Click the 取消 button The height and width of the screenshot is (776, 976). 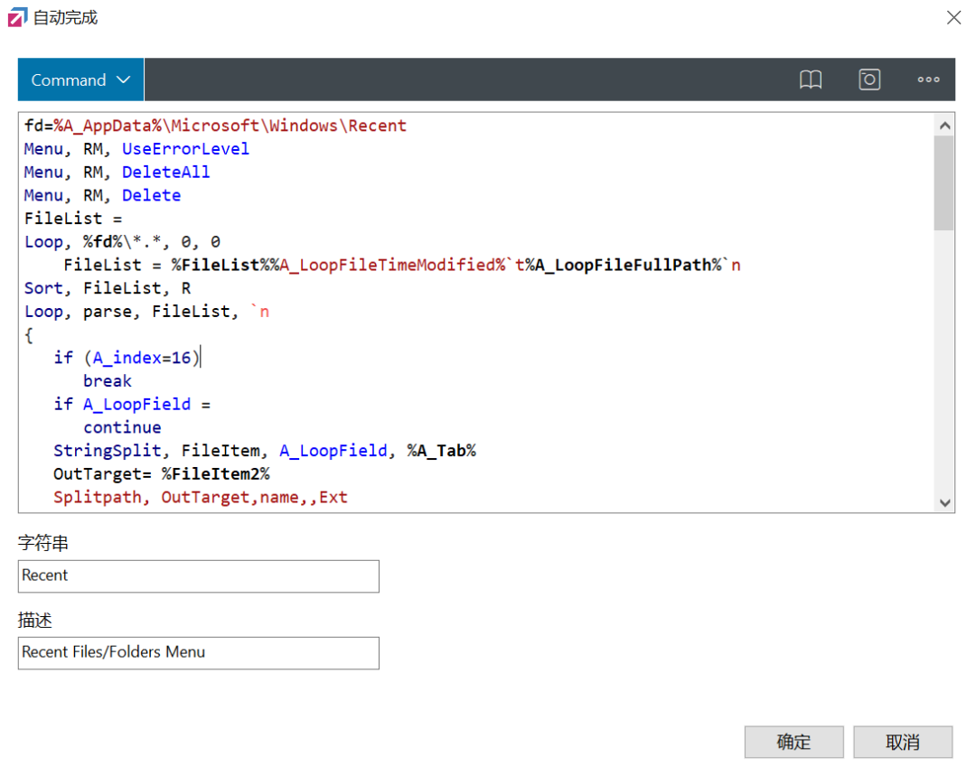click(903, 742)
